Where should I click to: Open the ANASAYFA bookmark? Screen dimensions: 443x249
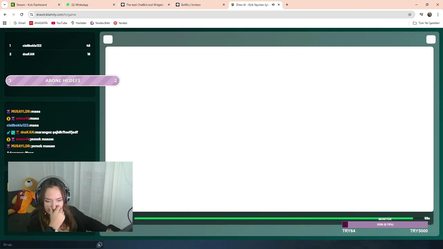click(38, 23)
